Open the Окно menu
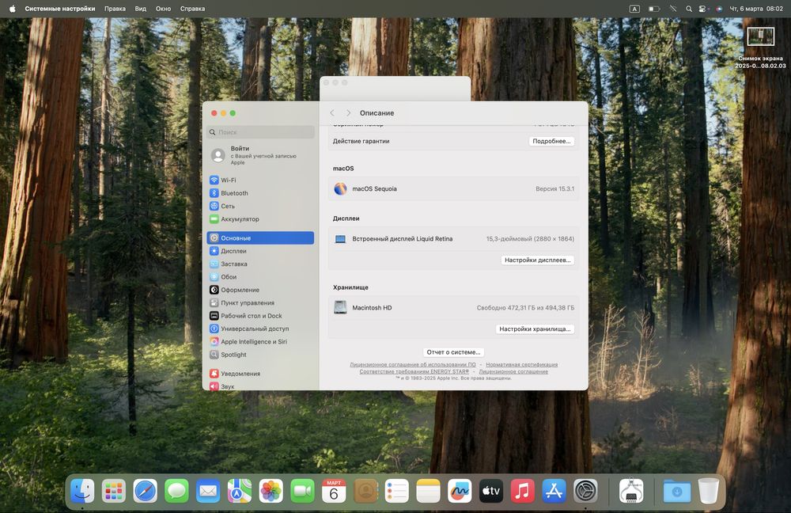 (x=163, y=9)
